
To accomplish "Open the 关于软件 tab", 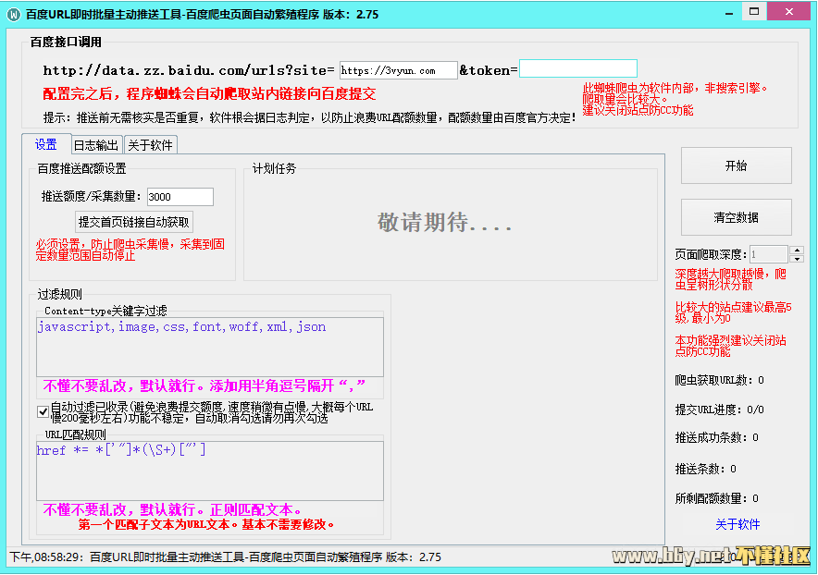I will pos(150,145).
